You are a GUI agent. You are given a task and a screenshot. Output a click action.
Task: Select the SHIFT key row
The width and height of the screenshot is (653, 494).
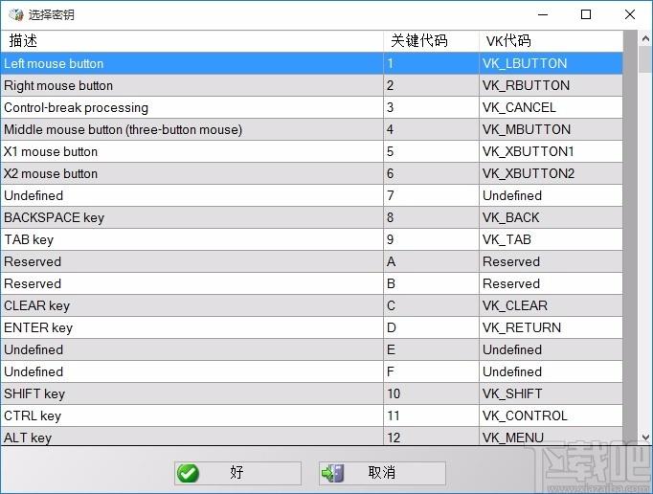[x=312, y=393]
